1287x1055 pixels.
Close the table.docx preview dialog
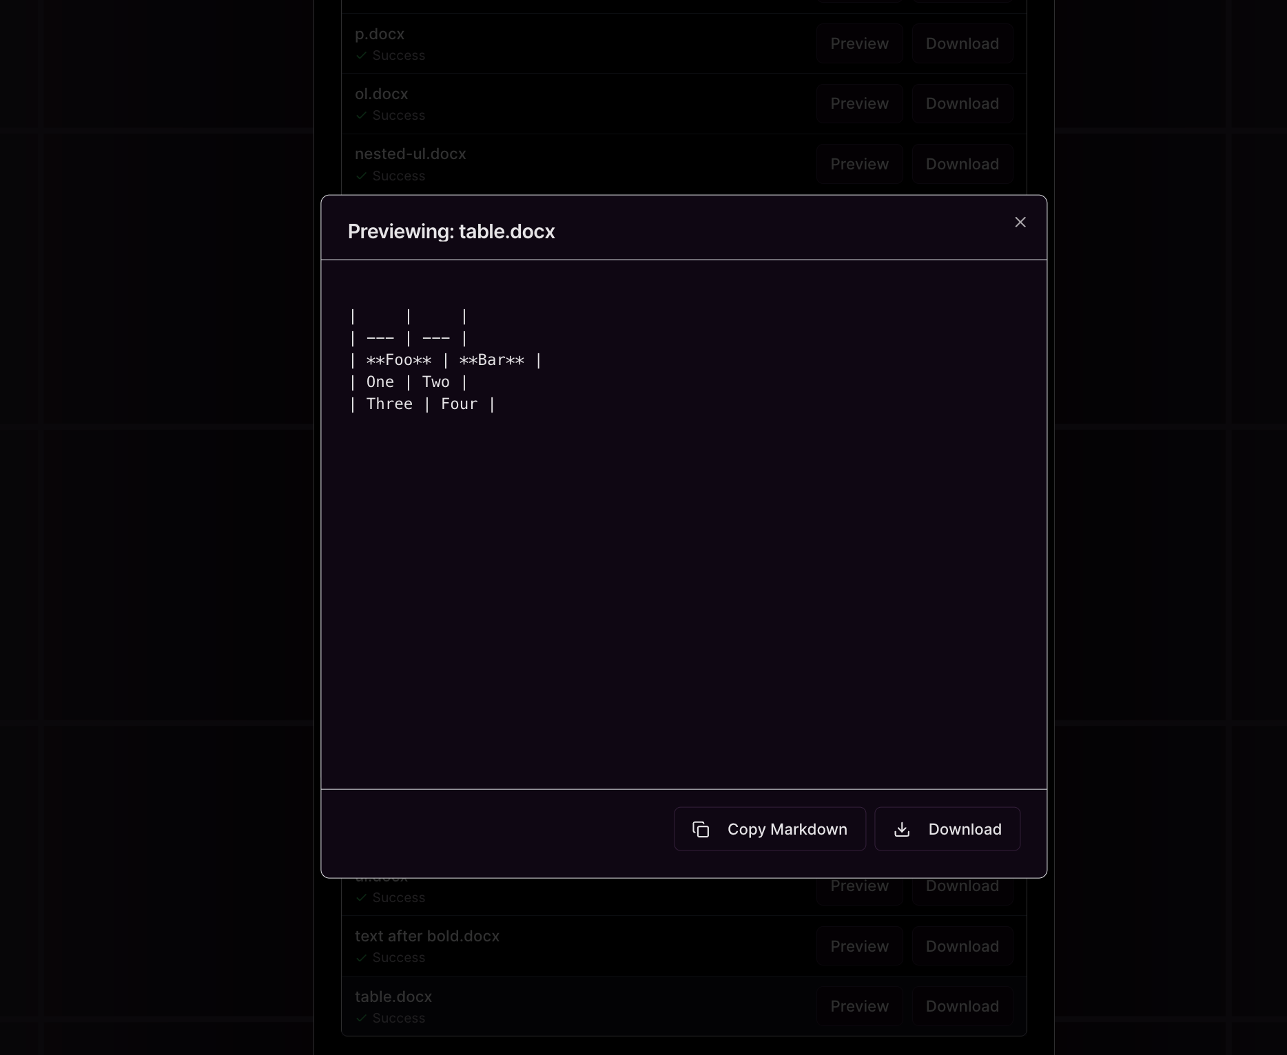(1020, 222)
